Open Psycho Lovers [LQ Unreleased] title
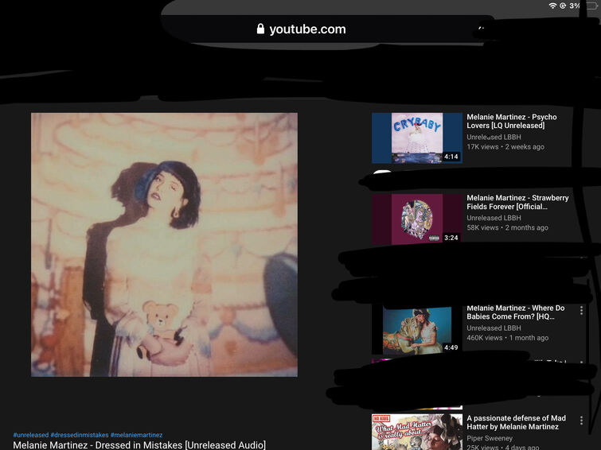This screenshot has height=450, width=601. tap(512, 121)
